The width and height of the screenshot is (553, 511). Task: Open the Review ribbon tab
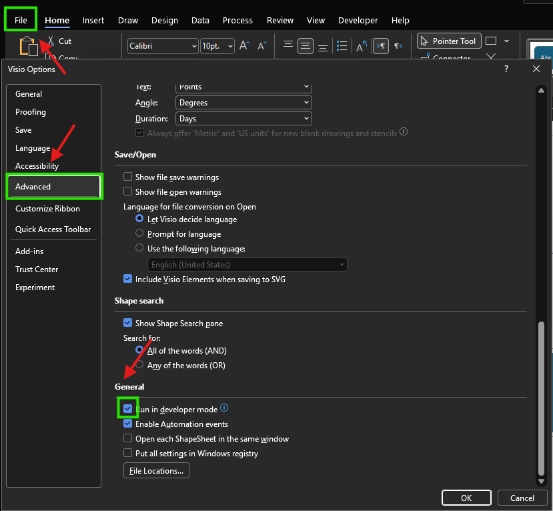pyautogui.click(x=280, y=21)
